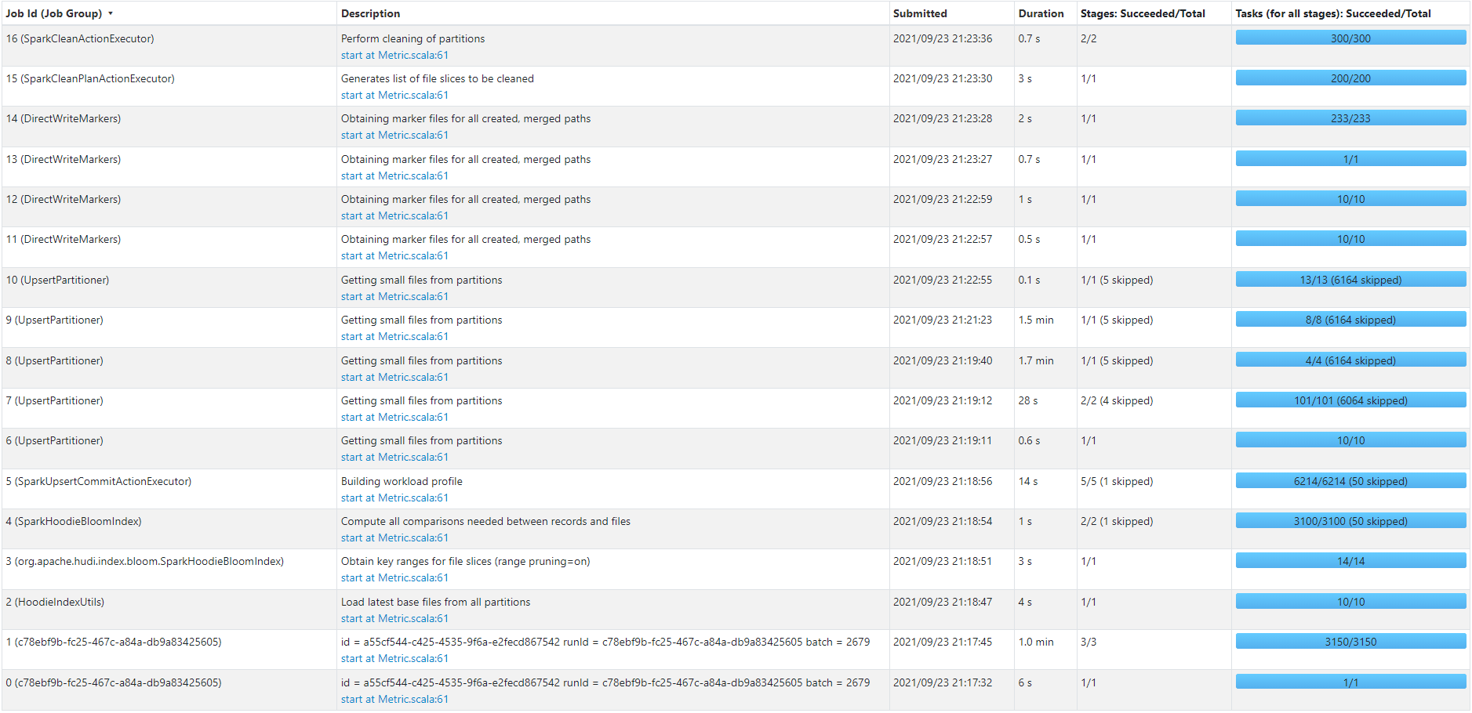The height and width of the screenshot is (713, 1472).
Task: Open Metric.scala:61 link for job 16
Action: tap(394, 55)
